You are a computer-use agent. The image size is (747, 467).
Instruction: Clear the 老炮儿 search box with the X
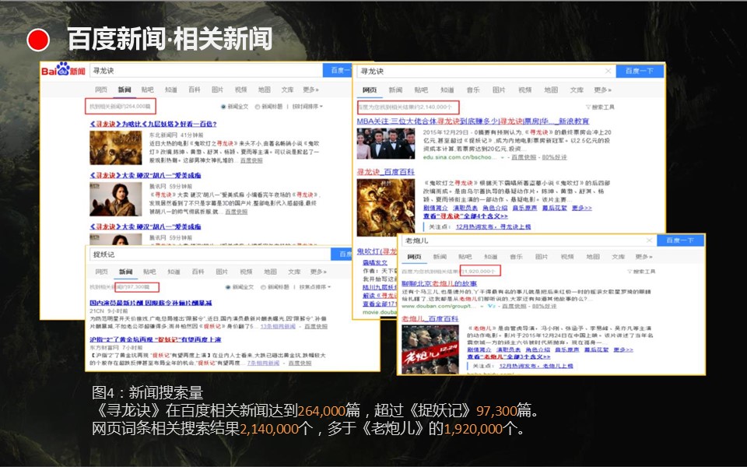point(649,241)
